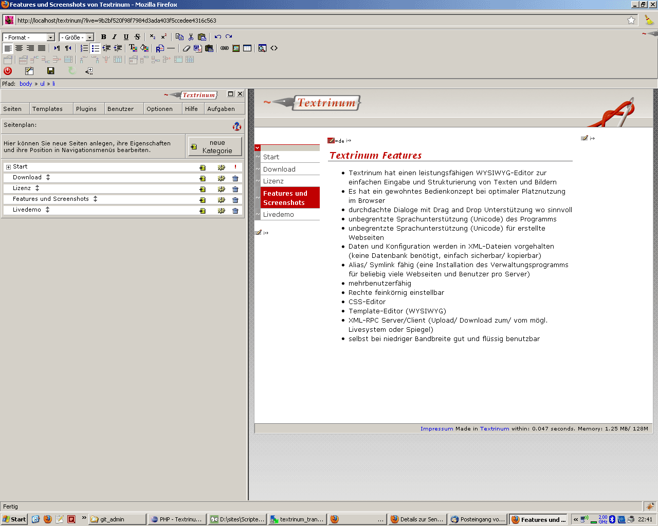Click the edit notepad icon in the bottom toolbar row
658x526 pixels.
click(29, 71)
